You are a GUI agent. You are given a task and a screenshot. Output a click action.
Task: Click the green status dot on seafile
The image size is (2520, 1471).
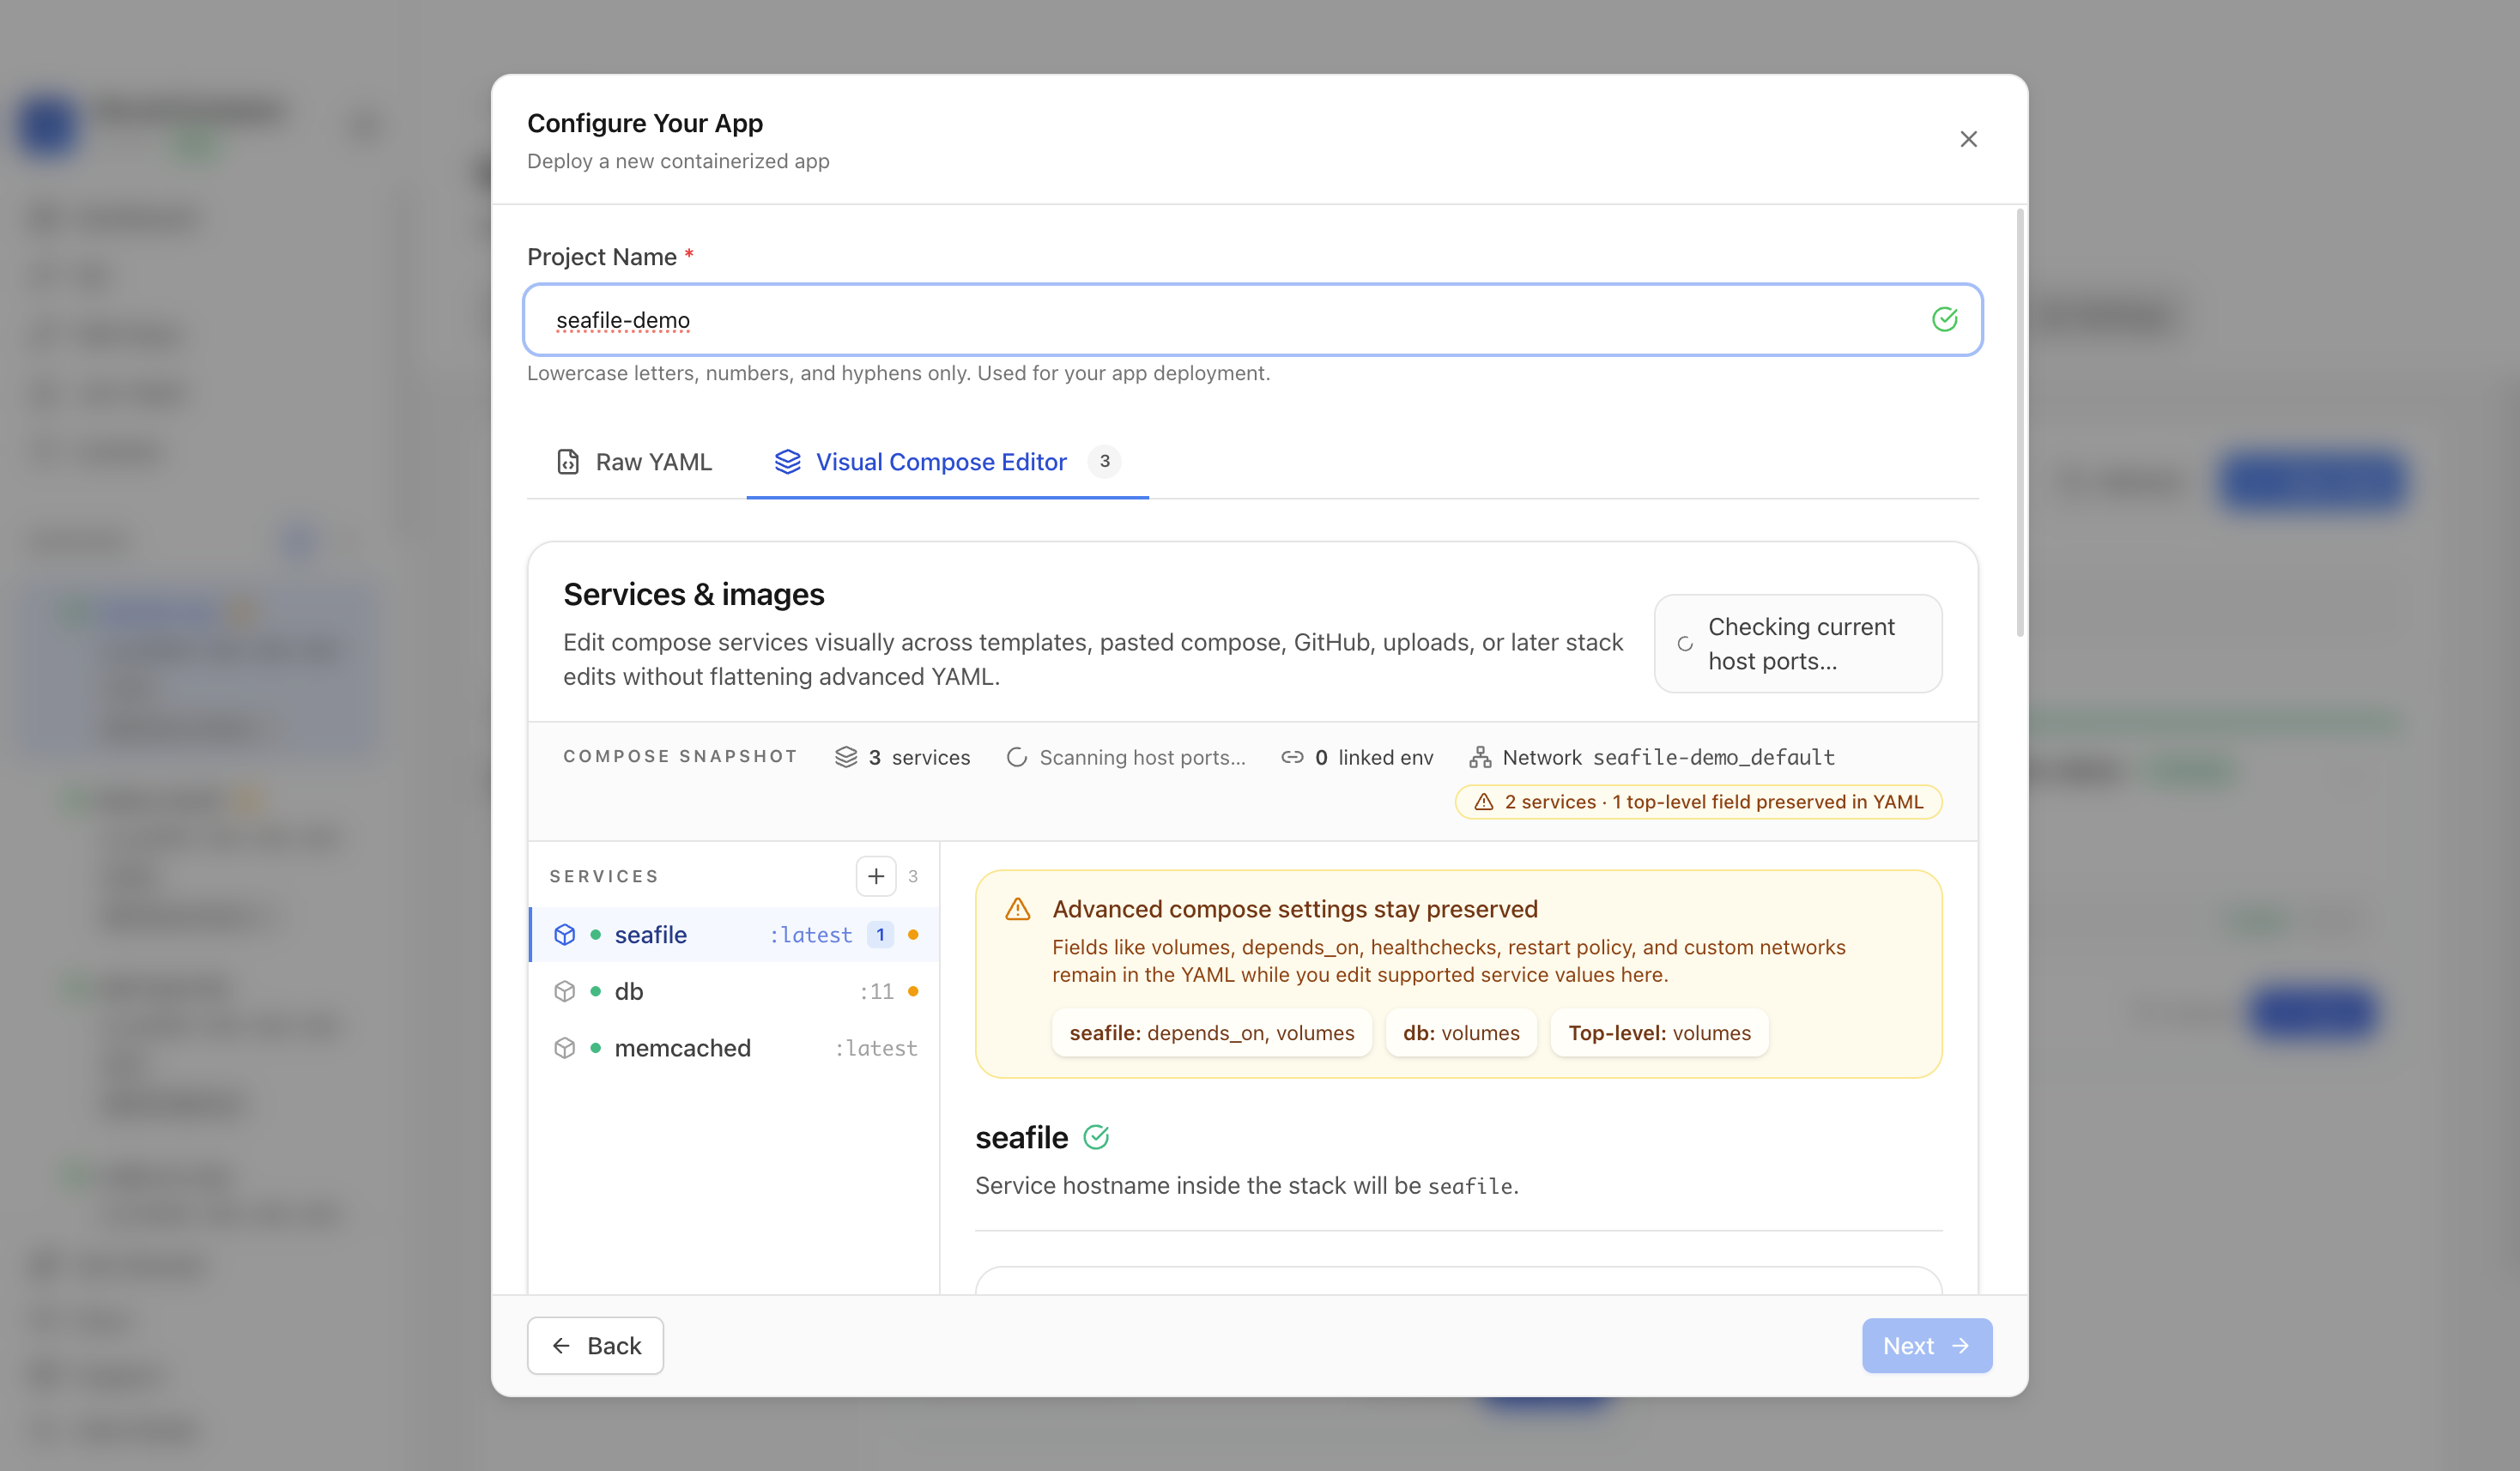pos(596,935)
